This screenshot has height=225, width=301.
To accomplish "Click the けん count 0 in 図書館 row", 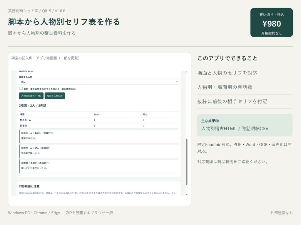I will click(160, 126).
